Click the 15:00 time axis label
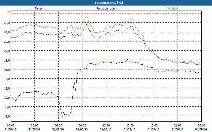Image resolution: width=212 pixels, height=132 pixels. point(130,126)
